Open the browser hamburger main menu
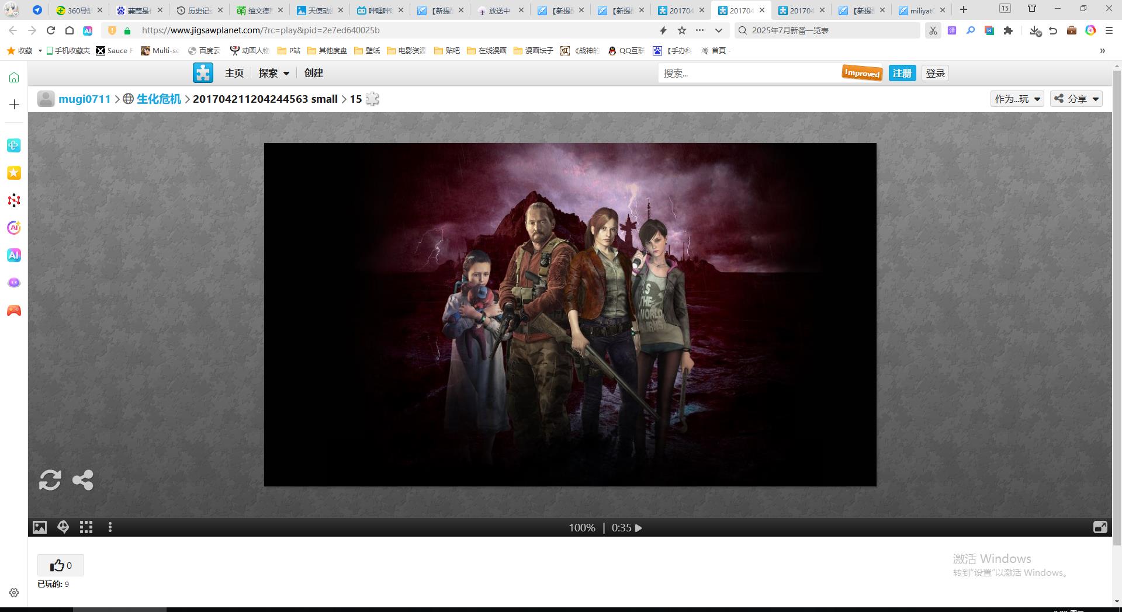 1109,30
